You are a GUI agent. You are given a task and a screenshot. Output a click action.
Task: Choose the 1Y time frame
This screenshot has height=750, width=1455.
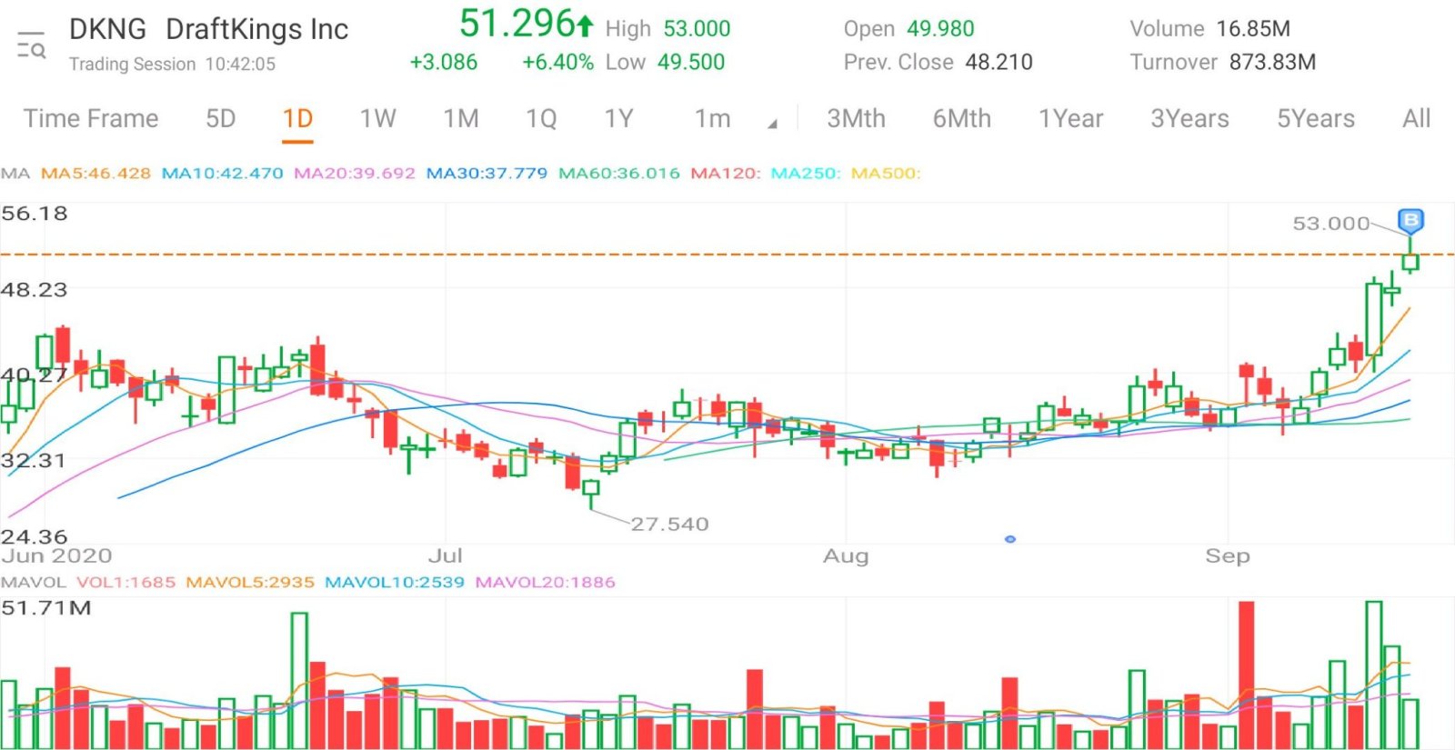pos(619,119)
